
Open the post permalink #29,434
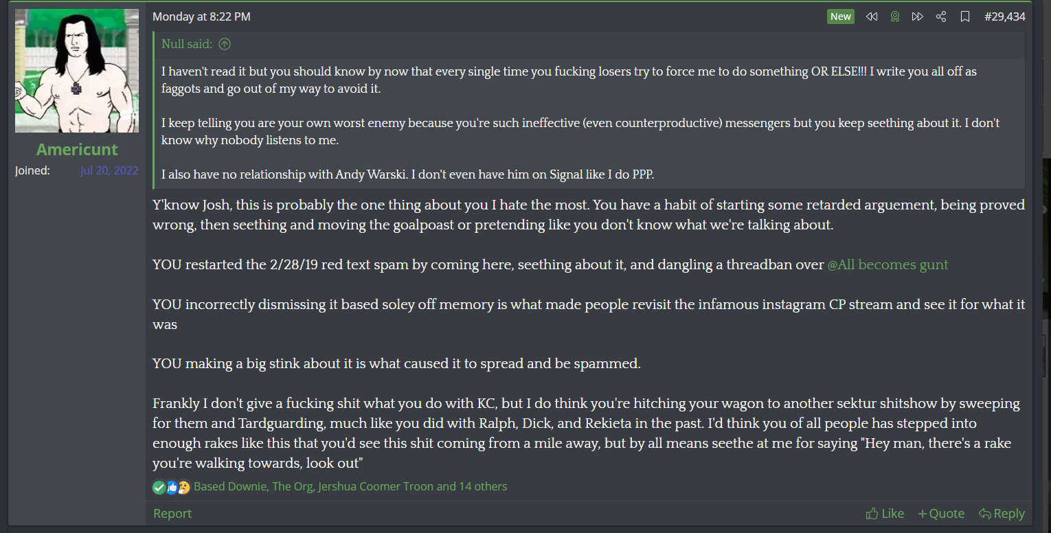(x=1004, y=16)
